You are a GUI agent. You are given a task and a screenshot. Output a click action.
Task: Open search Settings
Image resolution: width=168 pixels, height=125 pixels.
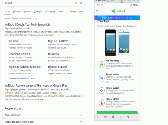click(x=73, y=12)
